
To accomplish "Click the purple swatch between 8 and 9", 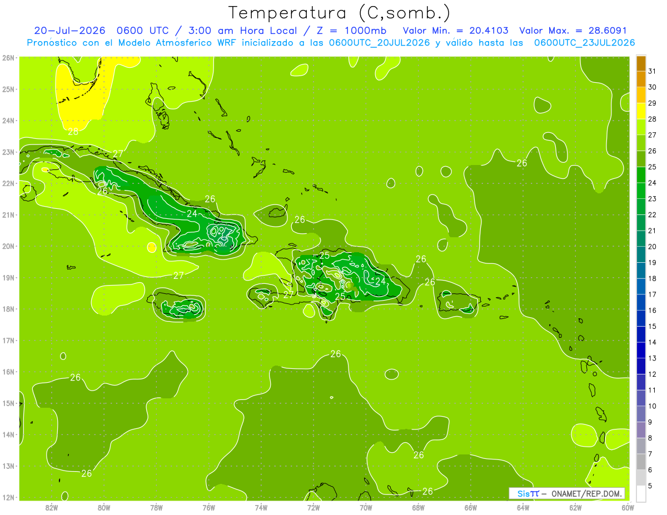I will pos(641,429).
